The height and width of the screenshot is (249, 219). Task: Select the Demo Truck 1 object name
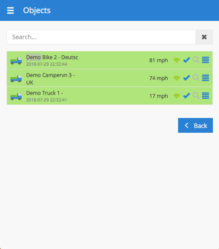click(x=44, y=93)
